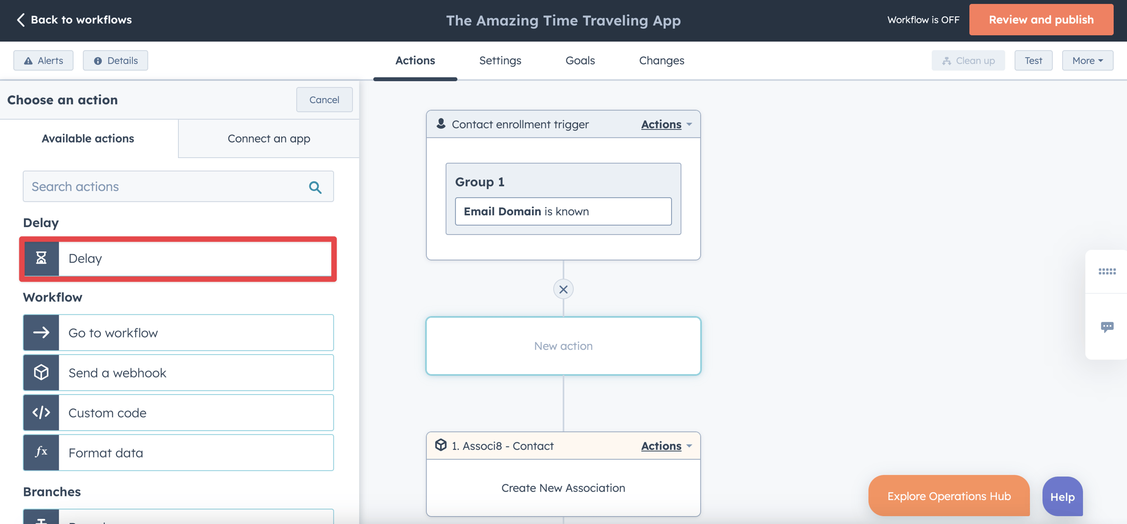The height and width of the screenshot is (524, 1127).
Task: Click the New action placeholder
Action: coord(563,346)
